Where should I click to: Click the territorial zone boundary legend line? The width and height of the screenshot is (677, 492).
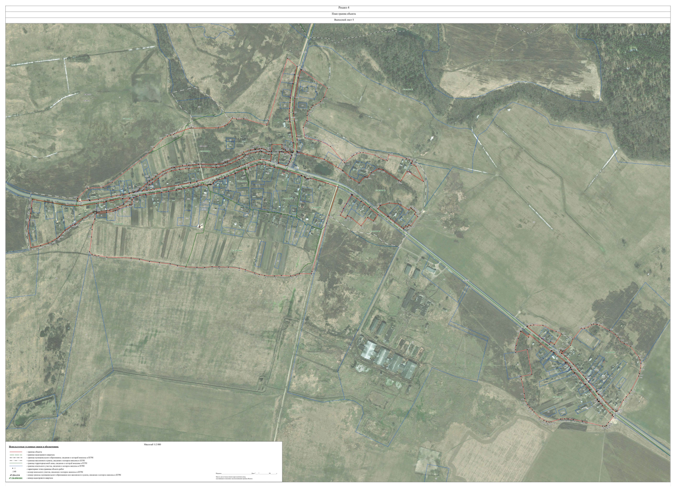[x=16, y=463]
